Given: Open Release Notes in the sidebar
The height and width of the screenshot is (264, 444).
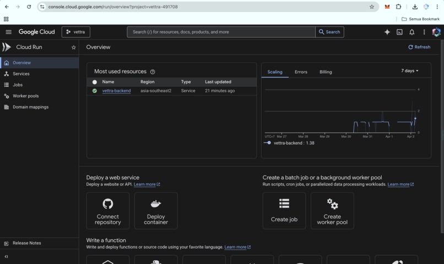Looking at the screenshot, I should [39, 243].
